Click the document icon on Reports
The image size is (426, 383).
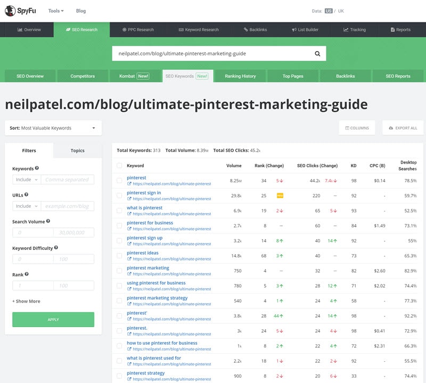click(392, 30)
